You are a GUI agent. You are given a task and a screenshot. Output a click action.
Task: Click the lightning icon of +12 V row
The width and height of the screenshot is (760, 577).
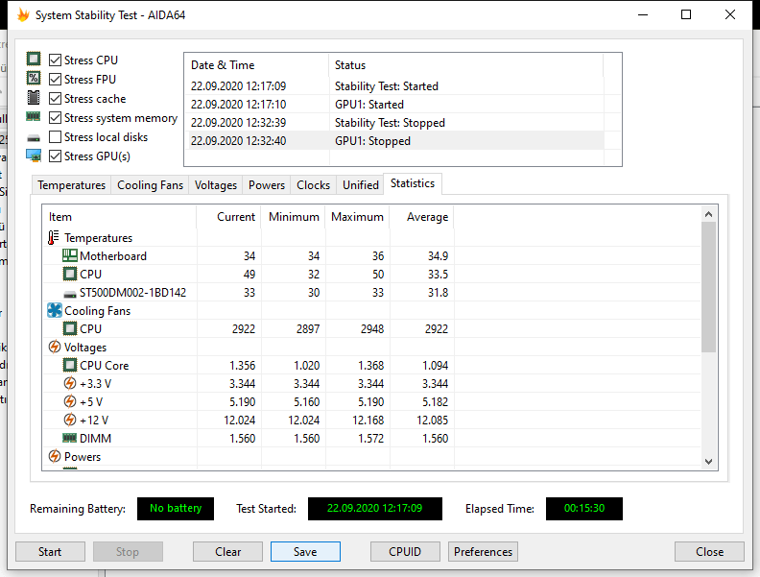coord(70,420)
